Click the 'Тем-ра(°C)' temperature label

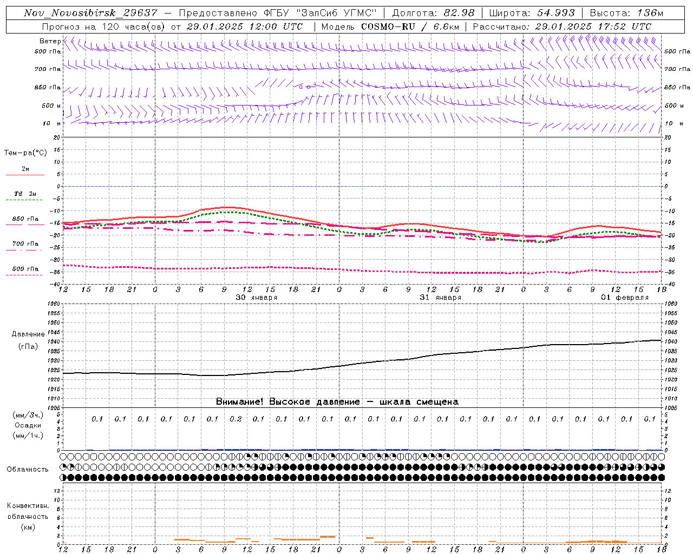(x=25, y=153)
